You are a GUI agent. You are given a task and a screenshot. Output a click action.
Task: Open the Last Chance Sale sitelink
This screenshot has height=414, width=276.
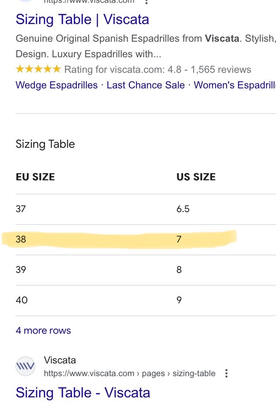(146, 85)
